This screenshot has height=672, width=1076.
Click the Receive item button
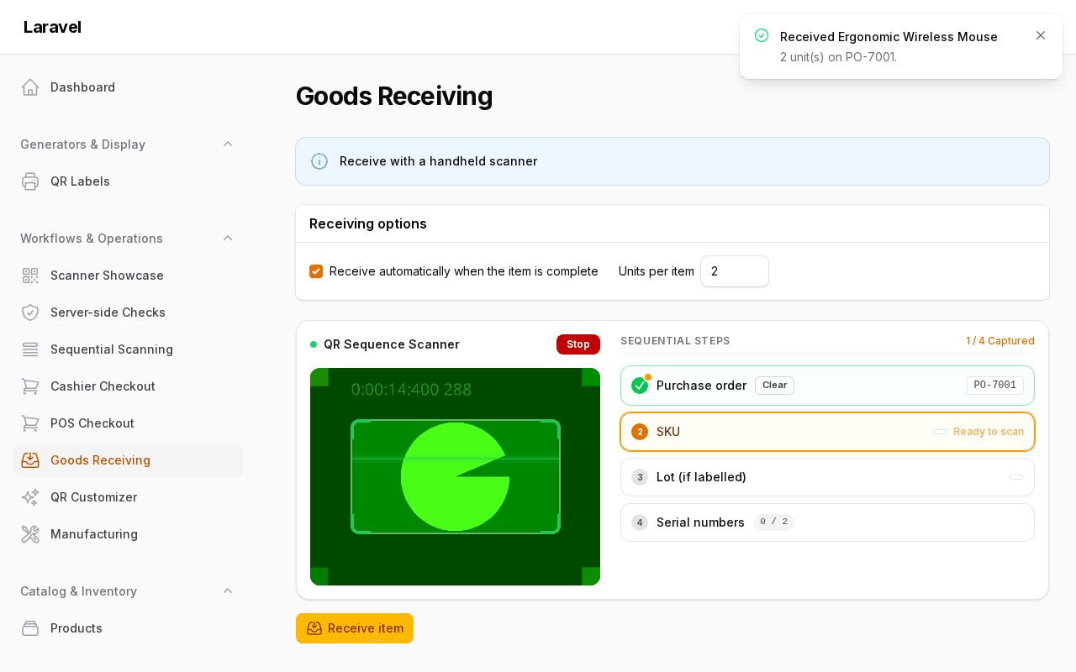pos(355,628)
